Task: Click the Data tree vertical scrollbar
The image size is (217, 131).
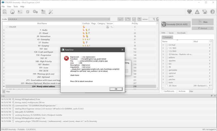Action: click(x=212, y=64)
